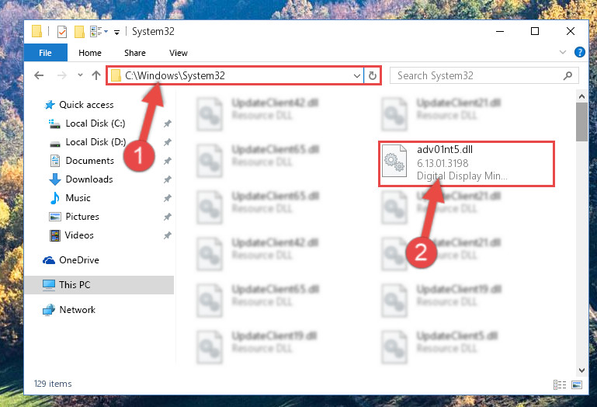Click the version text 6.13.01.3198
Viewport: 597px width, 407px height.
click(443, 163)
